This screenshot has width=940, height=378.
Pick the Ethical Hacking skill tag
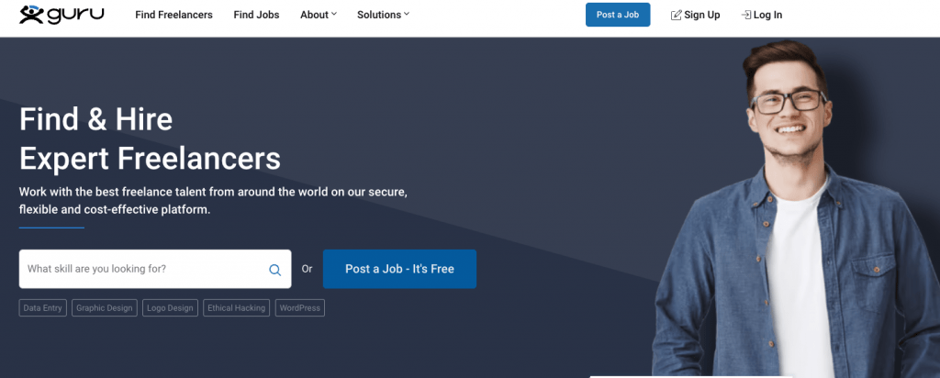pos(236,308)
